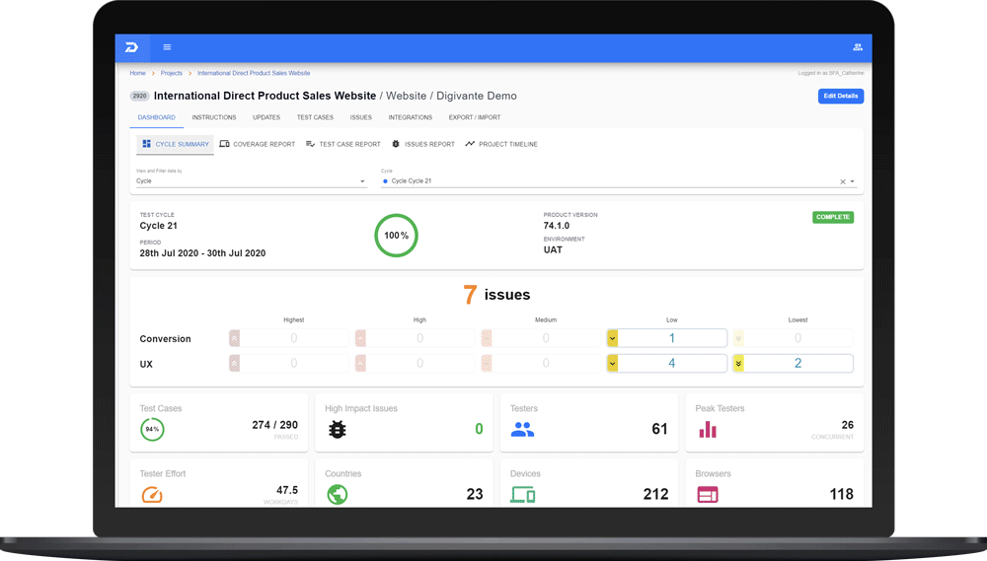This screenshot has width=987, height=561.
Task: Open the Test Cases tab
Action: tap(316, 117)
